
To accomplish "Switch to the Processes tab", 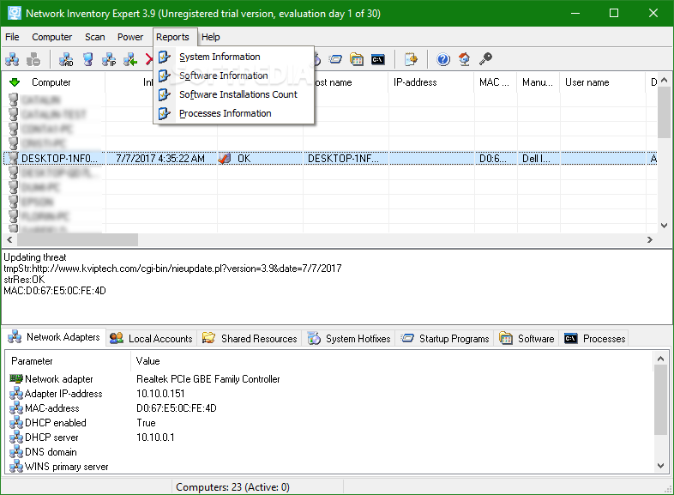I will pyautogui.click(x=594, y=339).
